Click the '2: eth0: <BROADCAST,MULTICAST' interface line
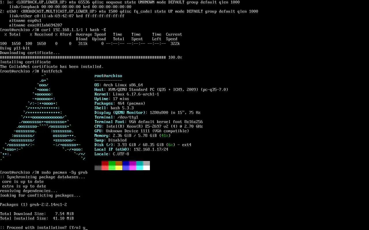Image resolution: width=369 pixels, height=230 pixels. [129, 11]
